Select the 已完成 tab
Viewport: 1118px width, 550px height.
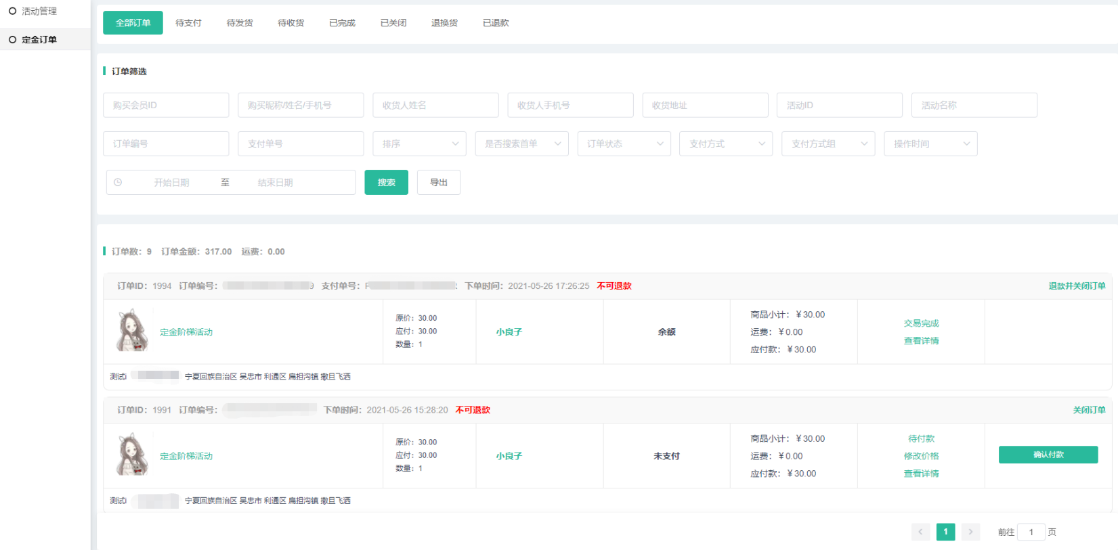[342, 23]
